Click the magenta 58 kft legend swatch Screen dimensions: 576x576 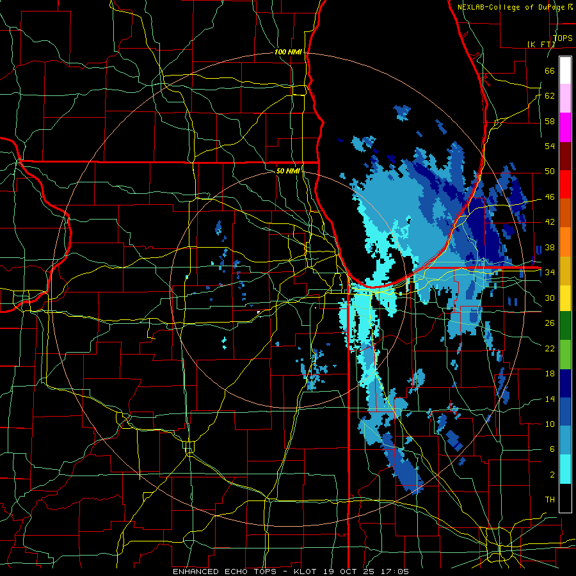(565, 127)
